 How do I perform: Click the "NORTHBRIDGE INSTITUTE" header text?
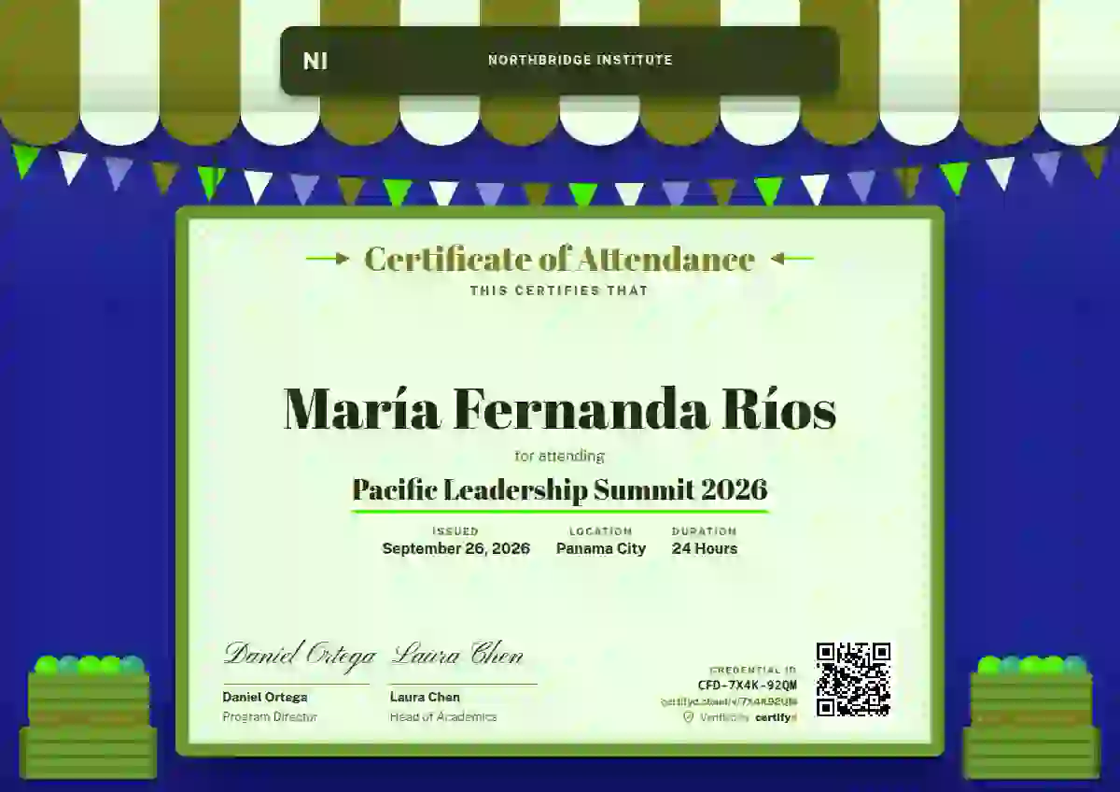coord(580,61)
